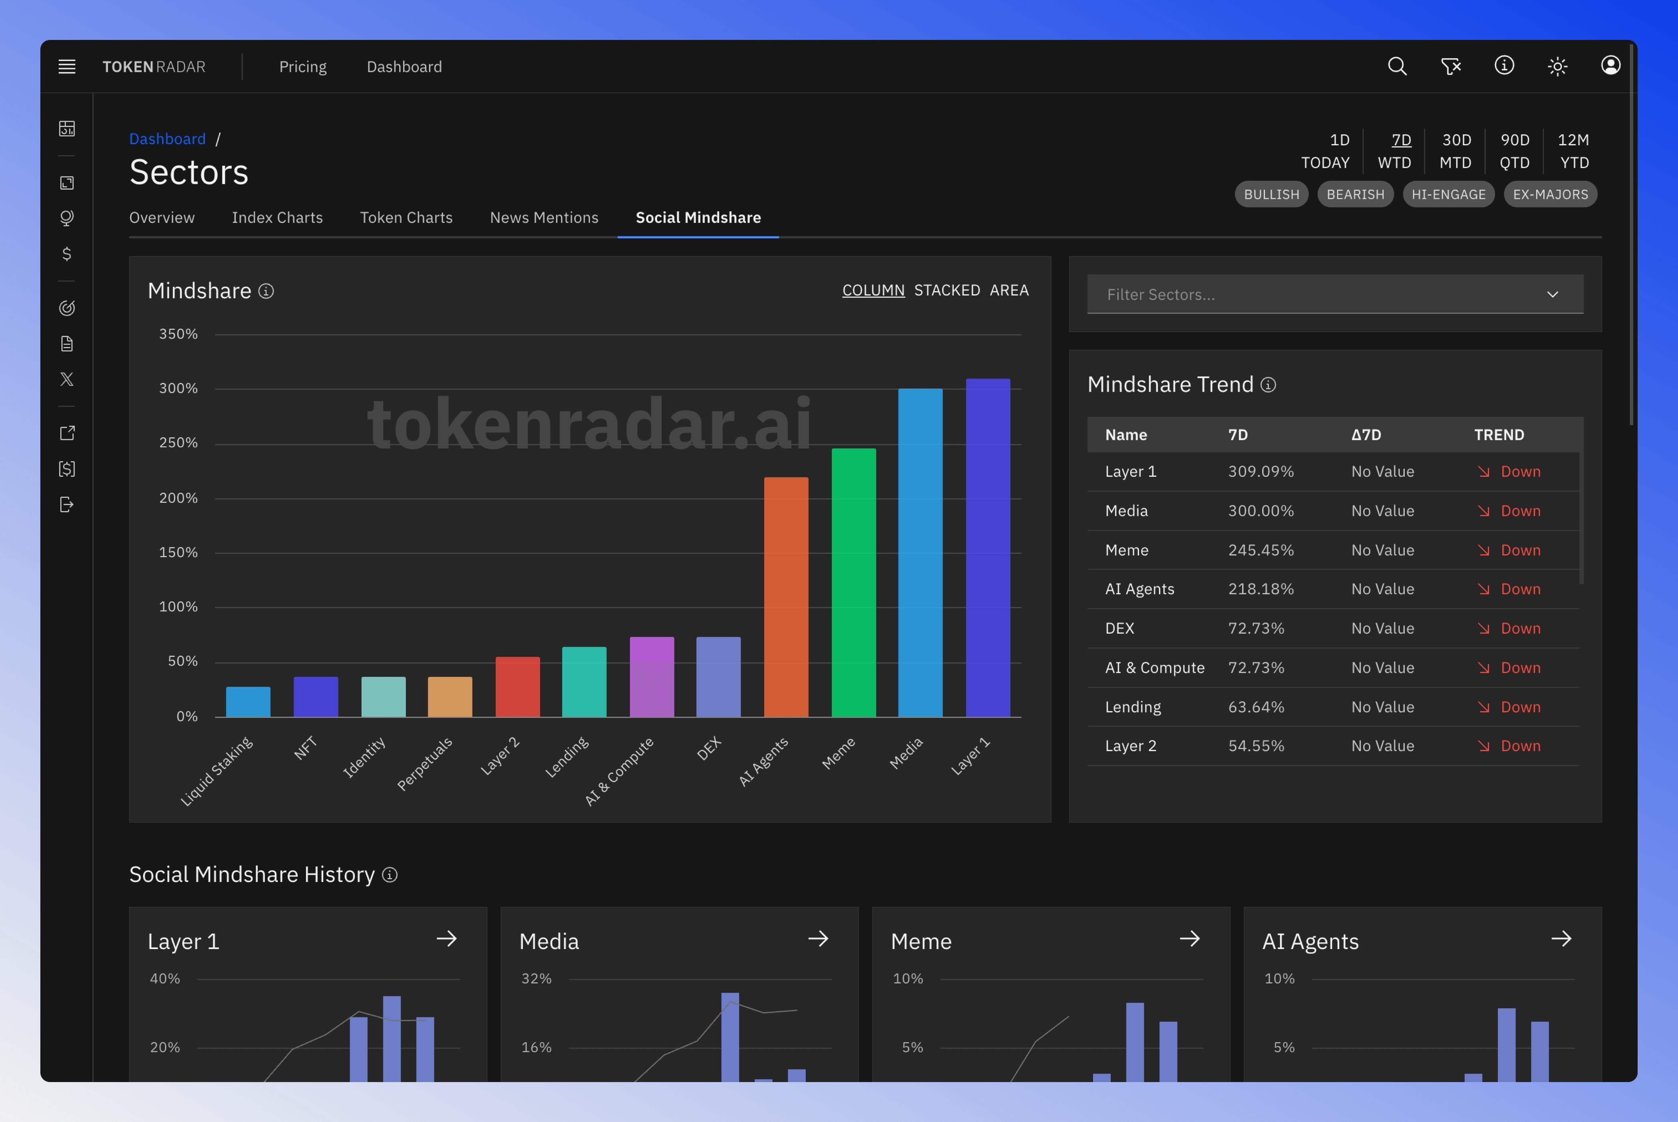1678x1122 pixels.
Task: Open Meme history card arrow
Action: 1190,938
